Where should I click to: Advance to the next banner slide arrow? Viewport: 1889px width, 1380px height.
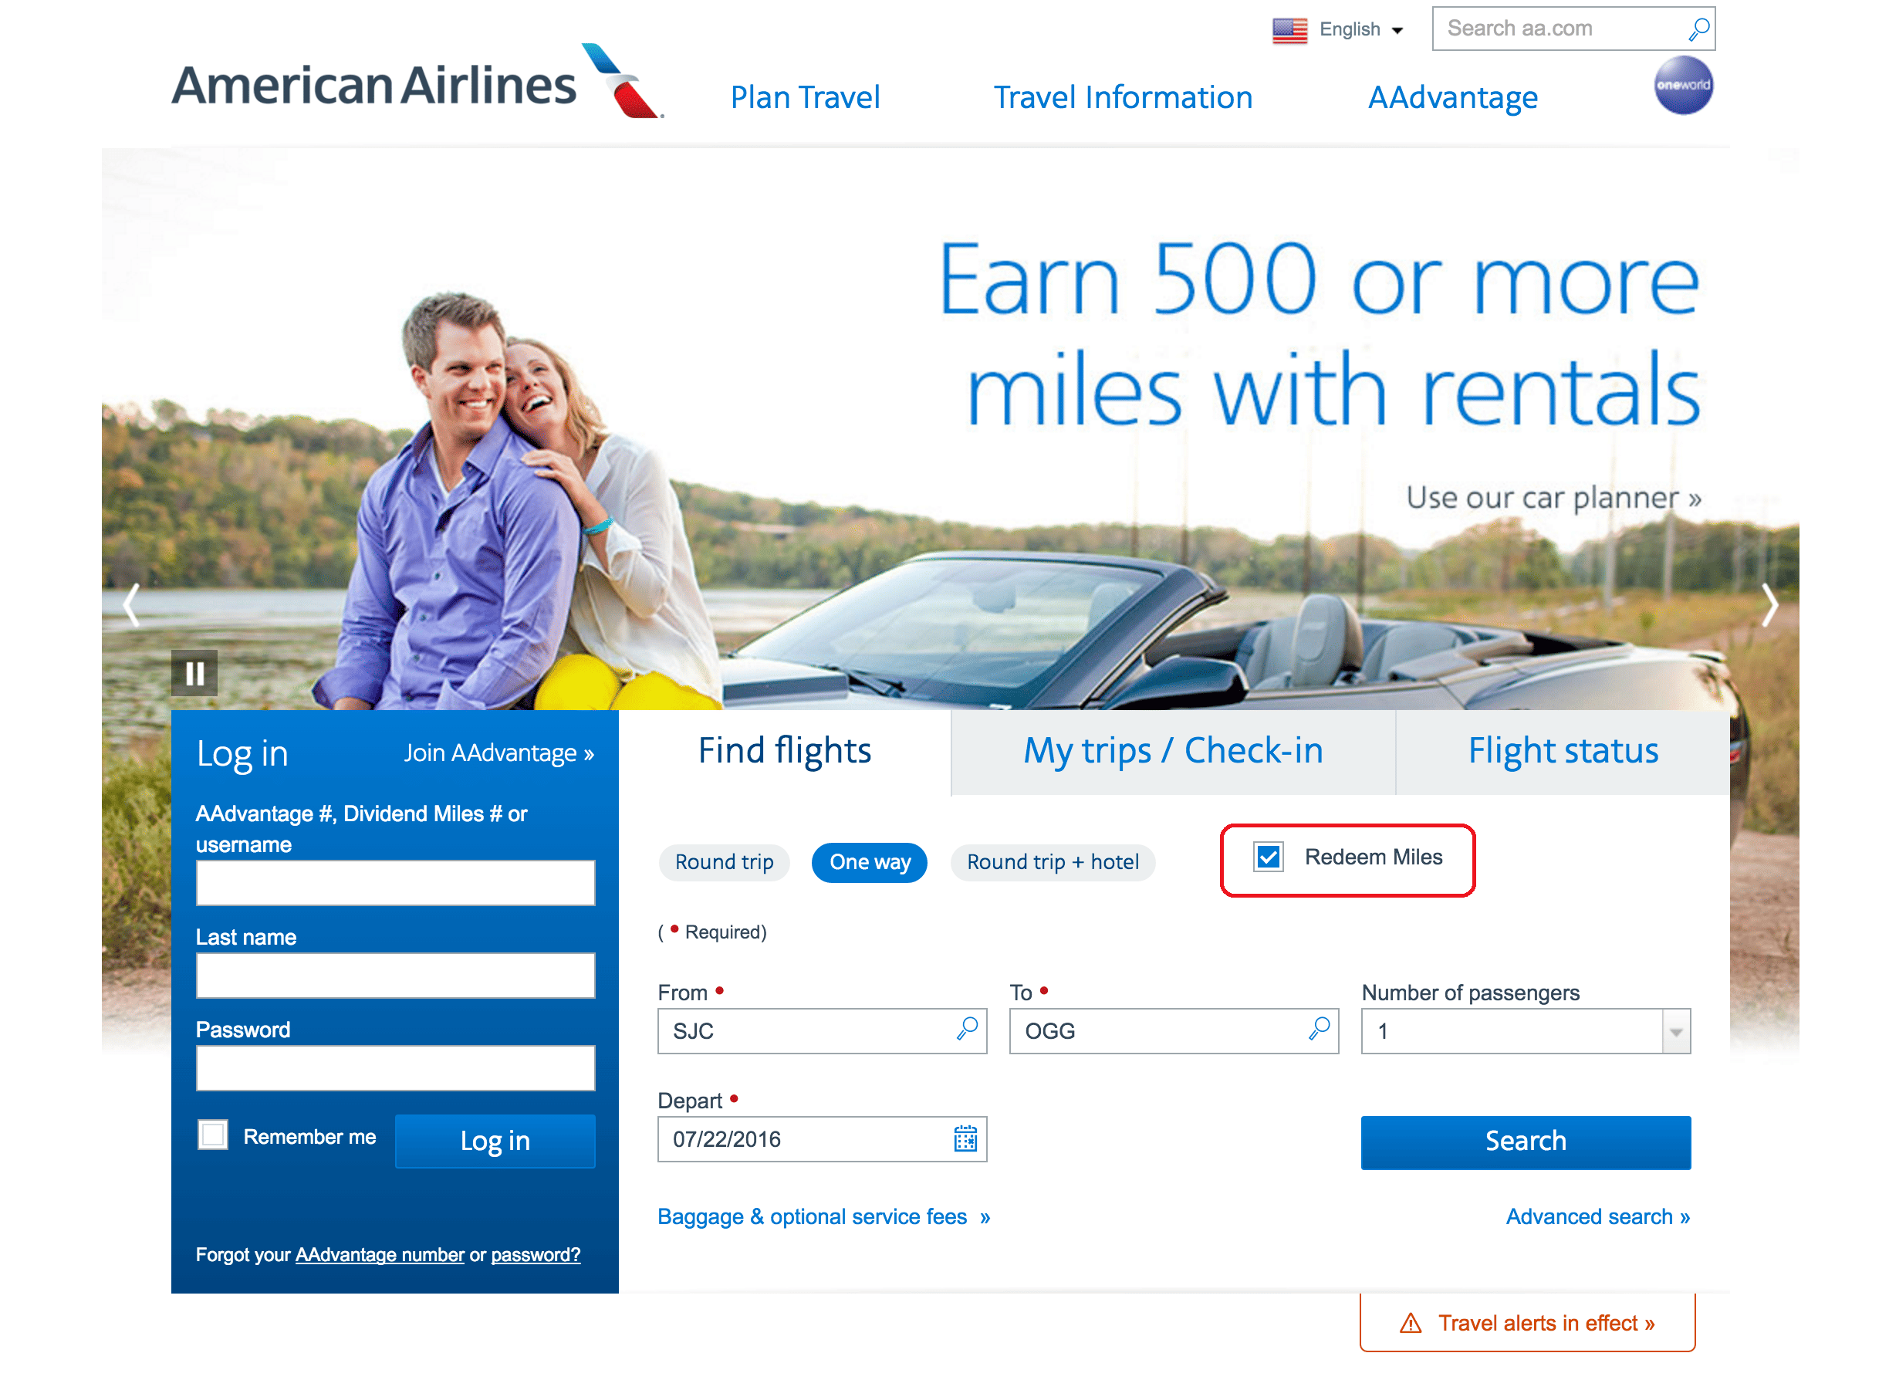(x=1769, y=605)
